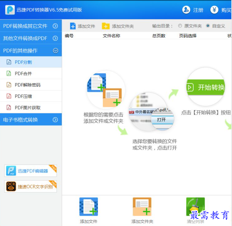Click the 迅捷PDF转换器 app logo icon

pos(10,10)
